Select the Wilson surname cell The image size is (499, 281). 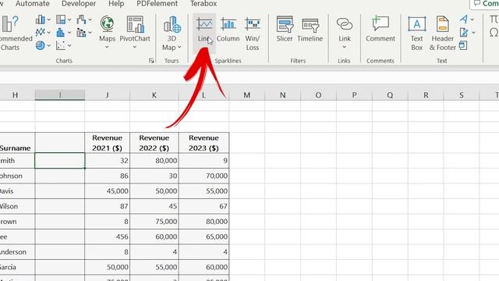coord(17,206)
